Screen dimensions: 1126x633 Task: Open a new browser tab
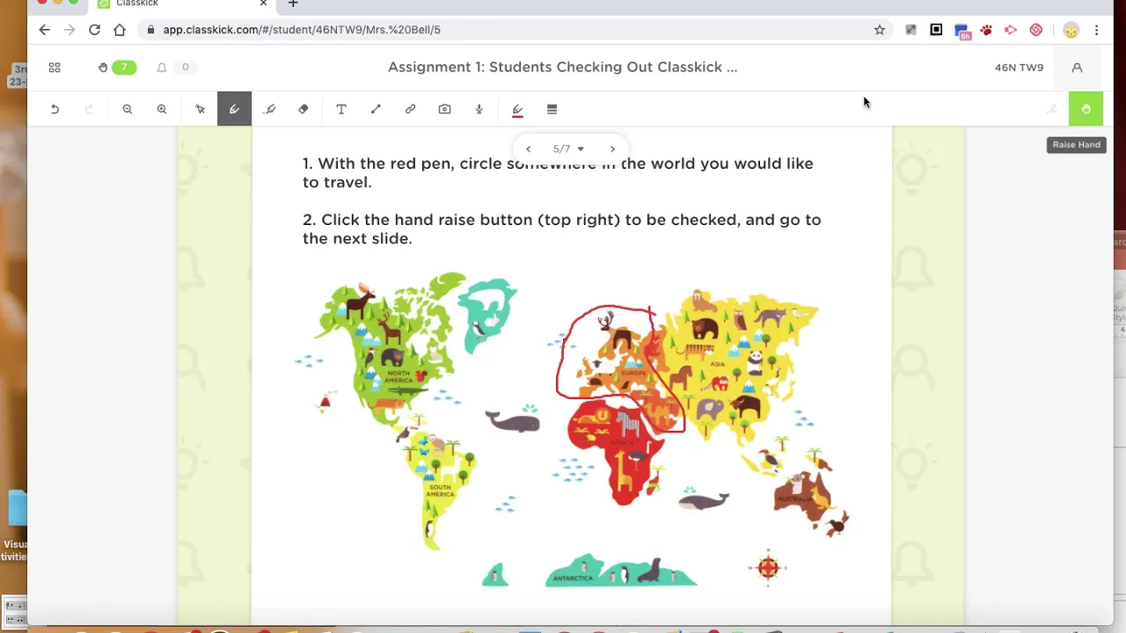click(x=293, y=4)
